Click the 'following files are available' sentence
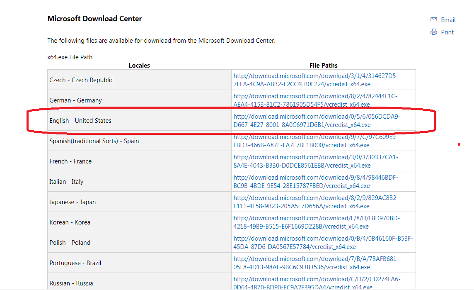The image size is (474, 290). 162,41
